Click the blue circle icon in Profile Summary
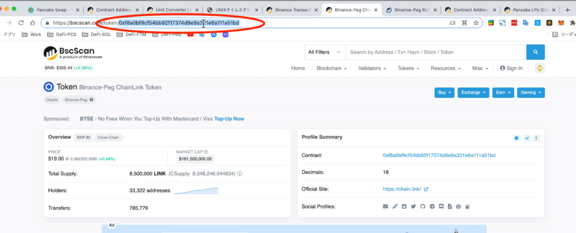 pyautogui.click(x=516, y=138)
